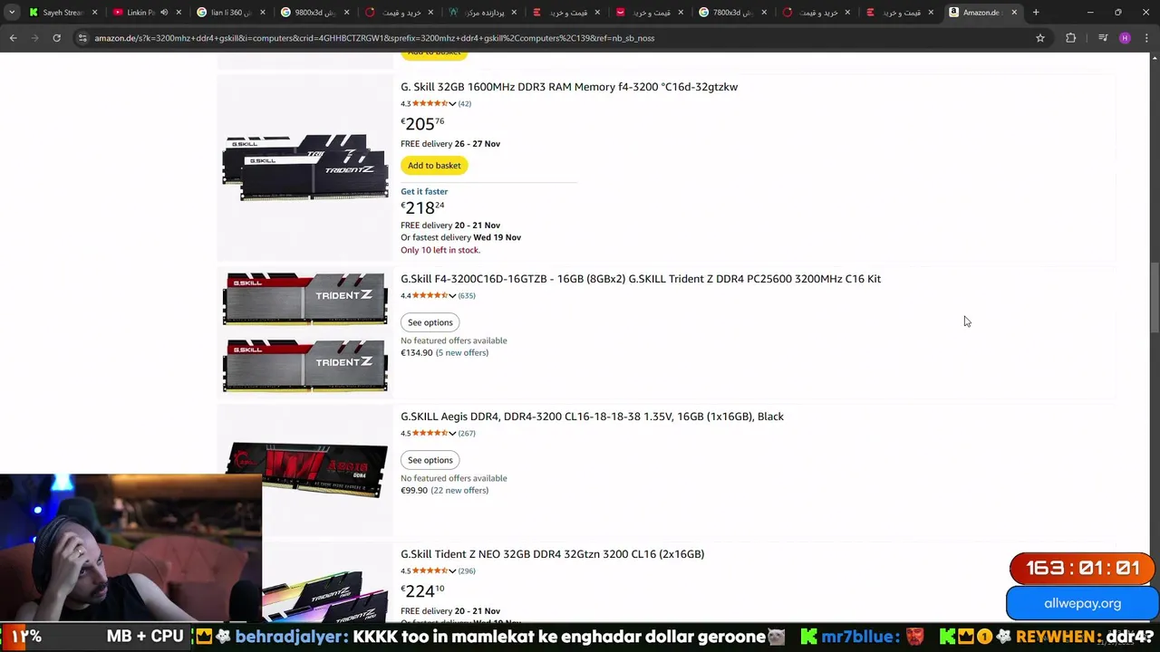
Task: Mute the audio icon on Linkin Park tab
Action: pos(164,13)
